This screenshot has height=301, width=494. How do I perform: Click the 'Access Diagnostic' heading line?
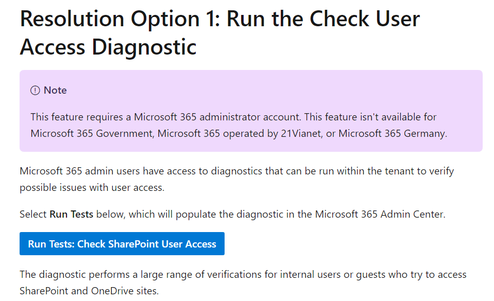[x=108, y=47]
